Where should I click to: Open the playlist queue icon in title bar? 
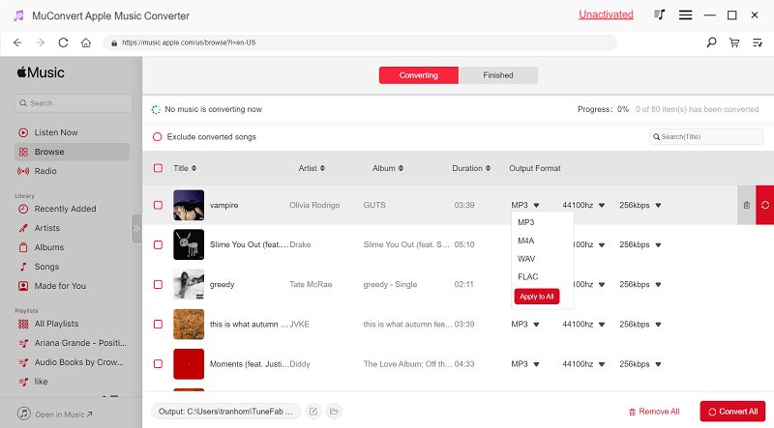coord(660,14)
